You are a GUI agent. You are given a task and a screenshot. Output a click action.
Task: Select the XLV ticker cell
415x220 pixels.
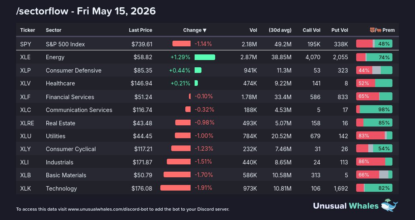(x=25, y=83)
